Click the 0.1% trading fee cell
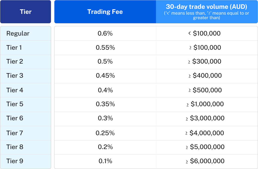Viewport: 258px width, 169px height. click(105, 161)
